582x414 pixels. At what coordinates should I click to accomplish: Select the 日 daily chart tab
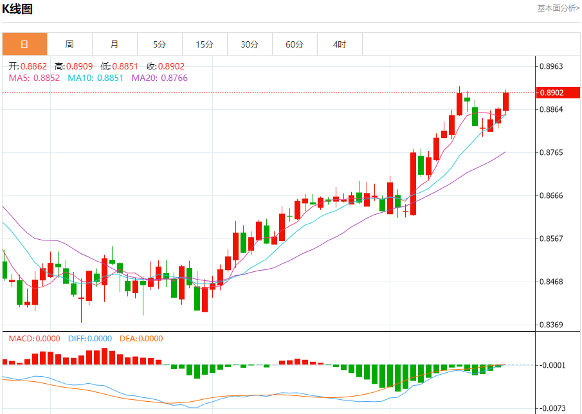coord(25,44)
